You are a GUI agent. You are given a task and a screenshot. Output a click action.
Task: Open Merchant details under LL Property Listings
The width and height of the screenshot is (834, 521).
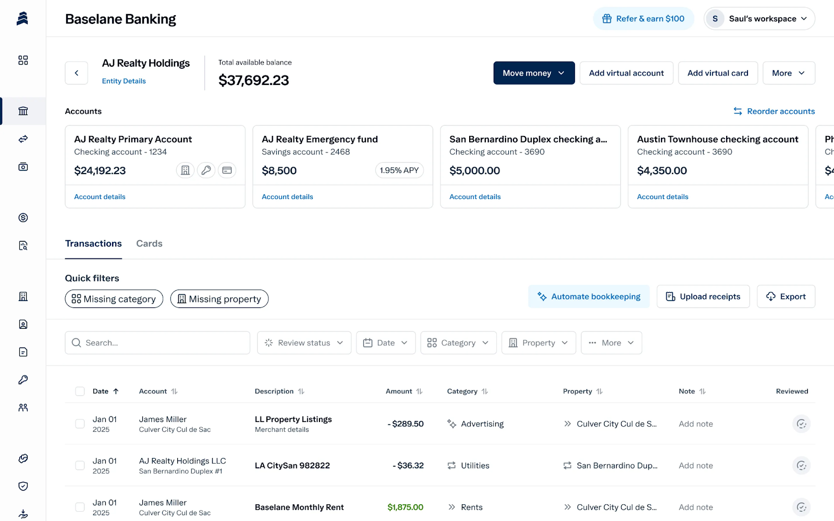pyautogui.click(x=281, y=430)
